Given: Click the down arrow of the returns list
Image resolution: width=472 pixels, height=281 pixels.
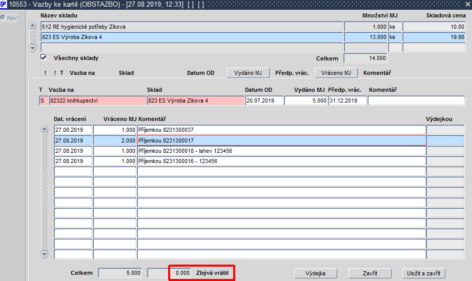Looking at the screenshot, I should coord(44,254).
